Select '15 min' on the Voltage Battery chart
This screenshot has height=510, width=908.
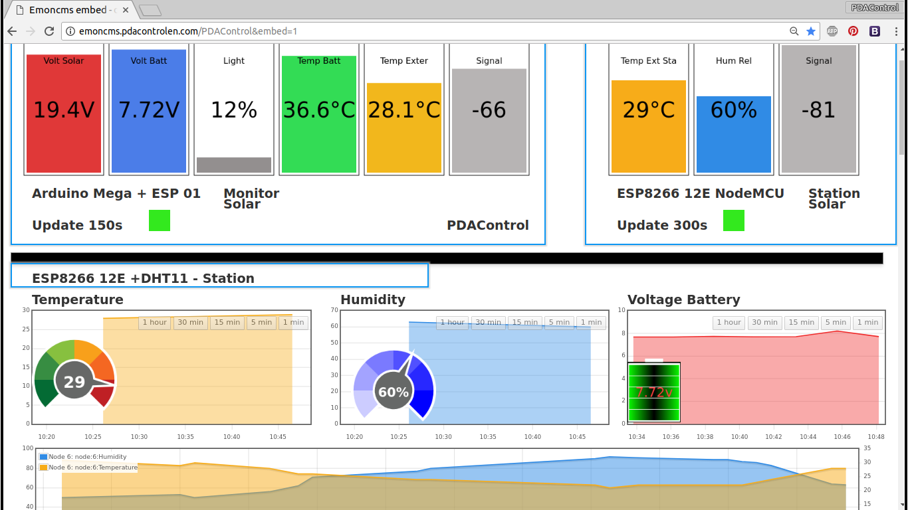click(802, 323)
